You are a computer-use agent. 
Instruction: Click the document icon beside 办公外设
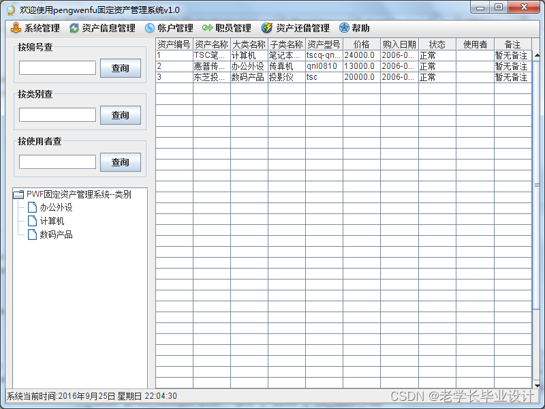pos(32,208)
